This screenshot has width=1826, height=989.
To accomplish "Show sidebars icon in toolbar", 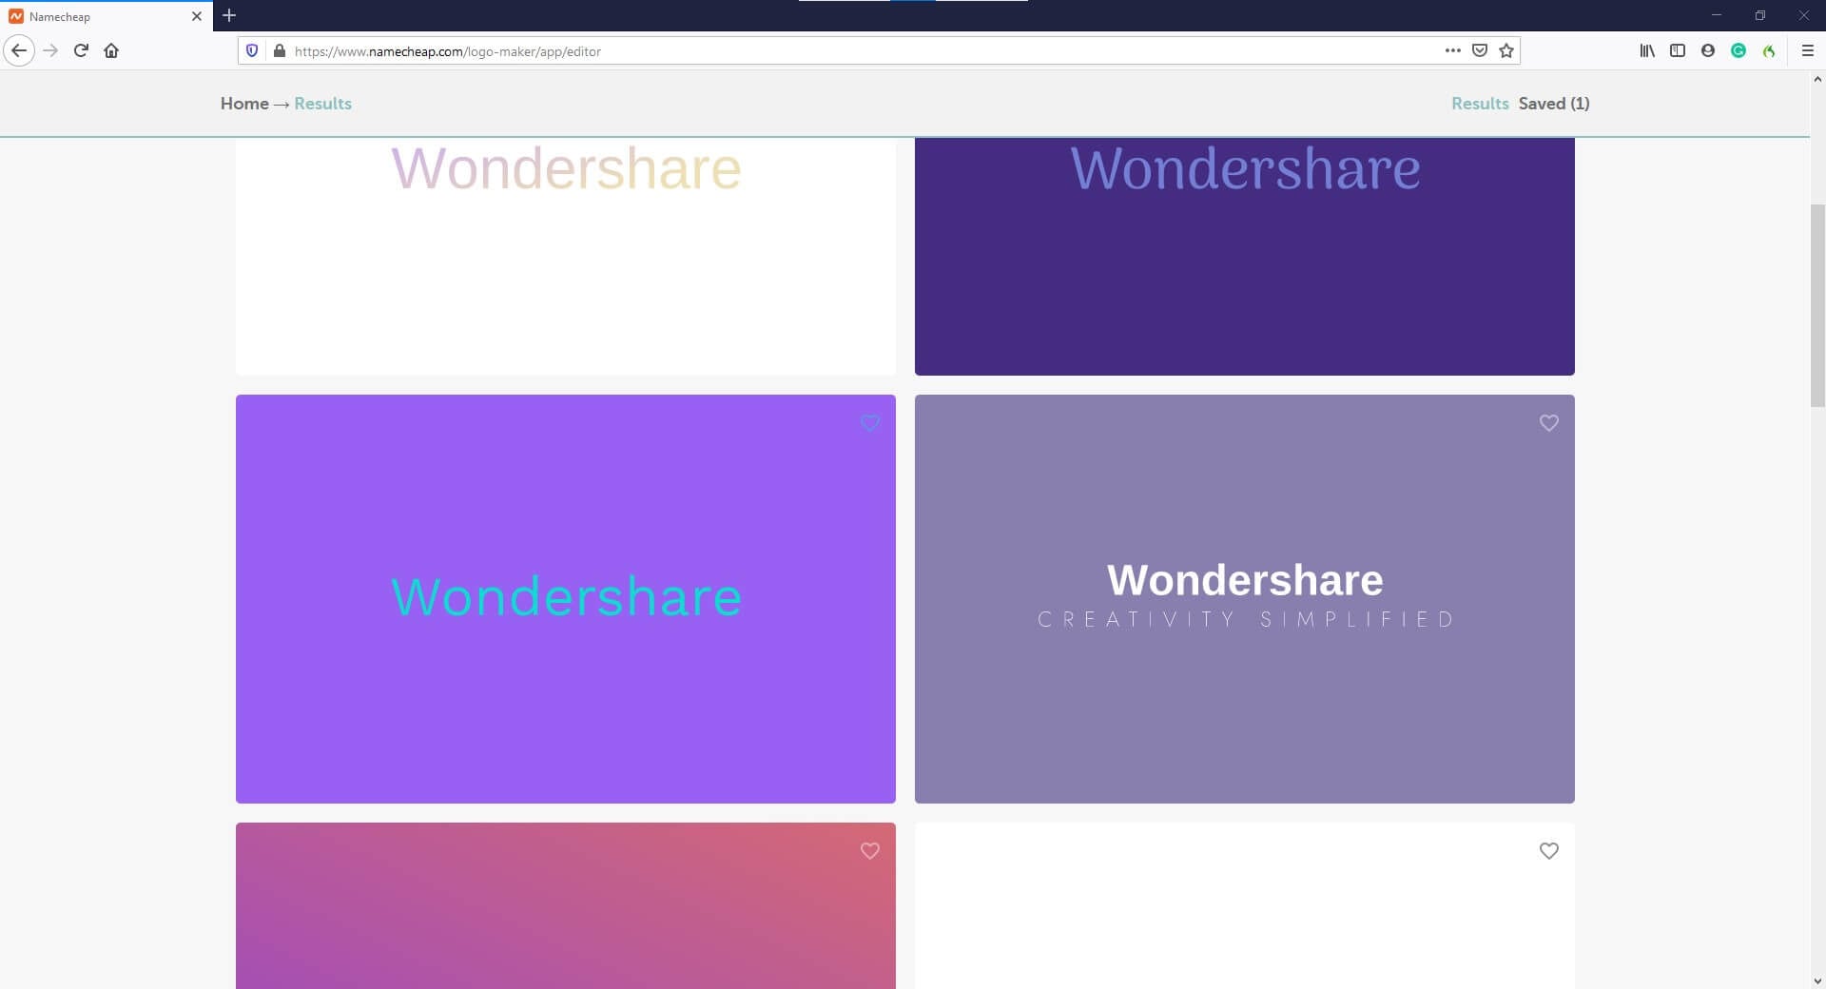I will point(1677,50).
